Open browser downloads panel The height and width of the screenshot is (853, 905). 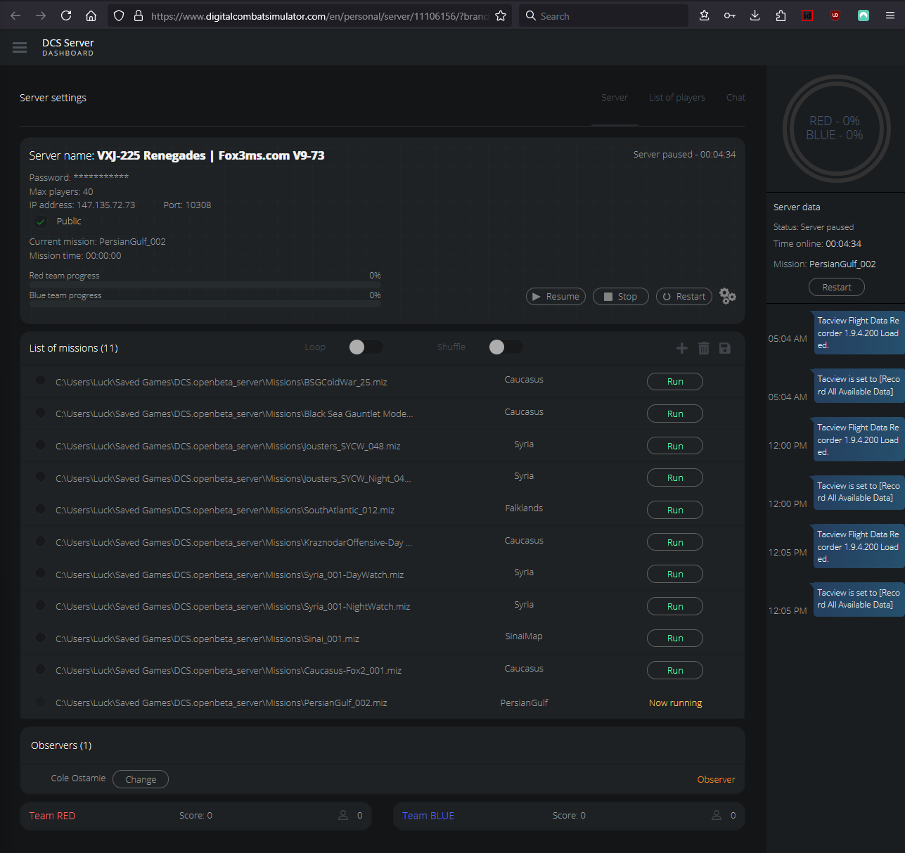755,15
